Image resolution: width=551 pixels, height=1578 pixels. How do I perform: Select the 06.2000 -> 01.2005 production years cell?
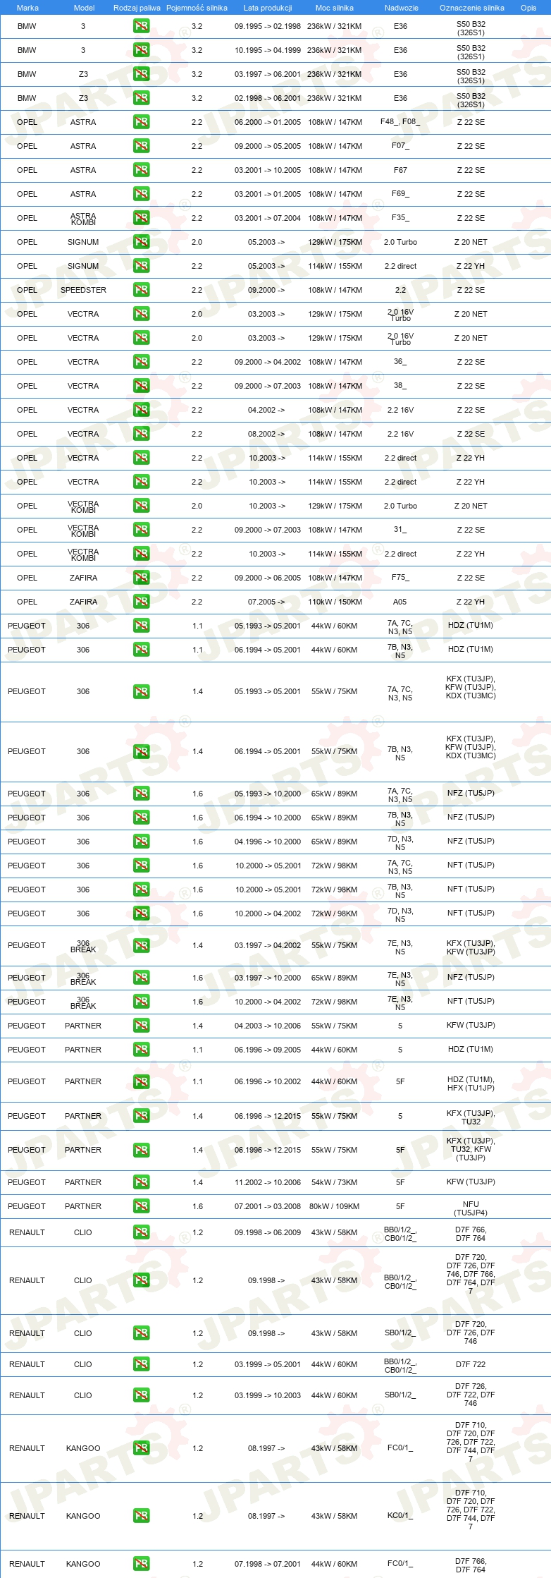(x=268, y=122)
